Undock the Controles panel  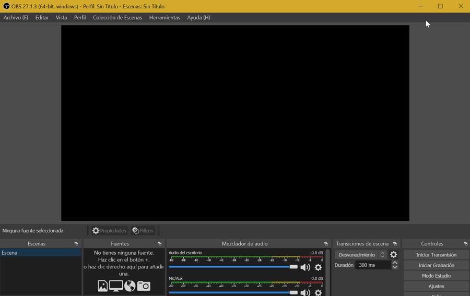click(x=465, y=244)
